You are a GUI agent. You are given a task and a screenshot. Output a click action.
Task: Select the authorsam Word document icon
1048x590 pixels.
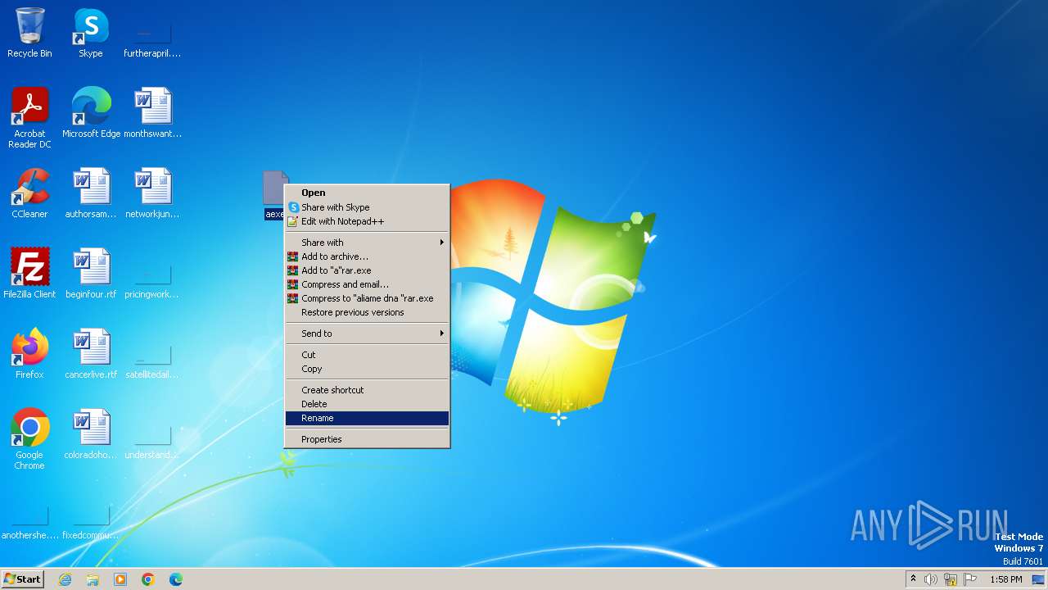[x=91, y=193]
